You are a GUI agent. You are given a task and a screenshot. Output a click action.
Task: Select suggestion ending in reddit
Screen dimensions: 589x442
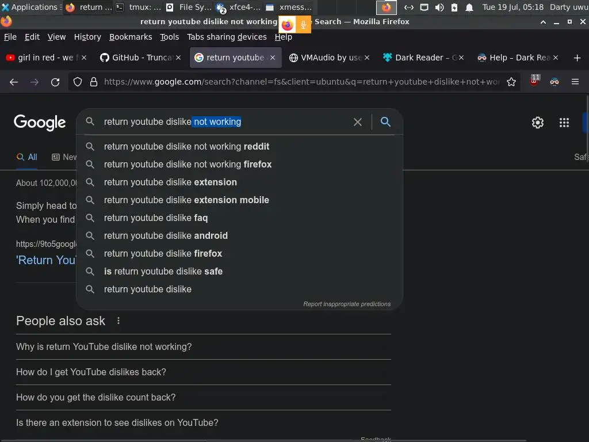click(239, 146)
